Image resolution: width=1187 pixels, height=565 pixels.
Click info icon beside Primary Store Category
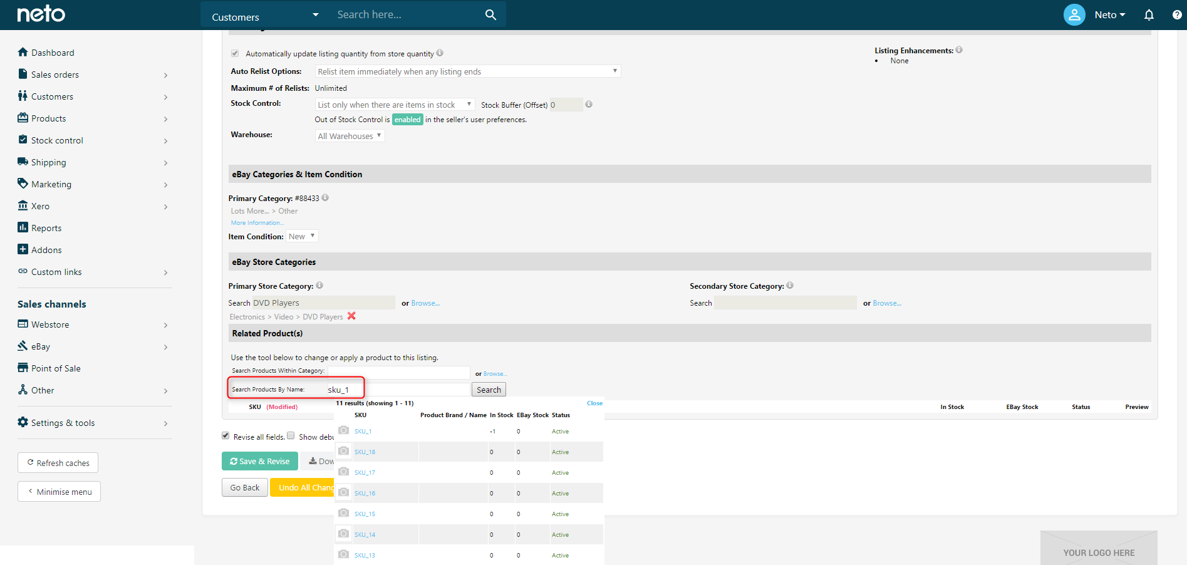pos(319,286)
